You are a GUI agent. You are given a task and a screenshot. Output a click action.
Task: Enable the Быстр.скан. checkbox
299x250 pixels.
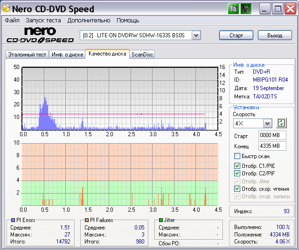click(x=237, y=156)
